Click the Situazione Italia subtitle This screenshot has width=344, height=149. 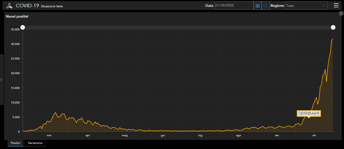tap(52, 6)
